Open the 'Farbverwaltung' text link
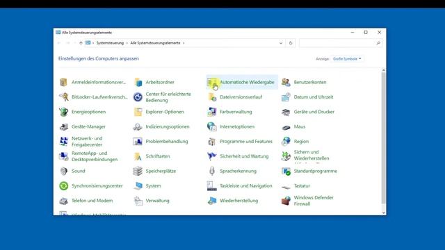 236,112
